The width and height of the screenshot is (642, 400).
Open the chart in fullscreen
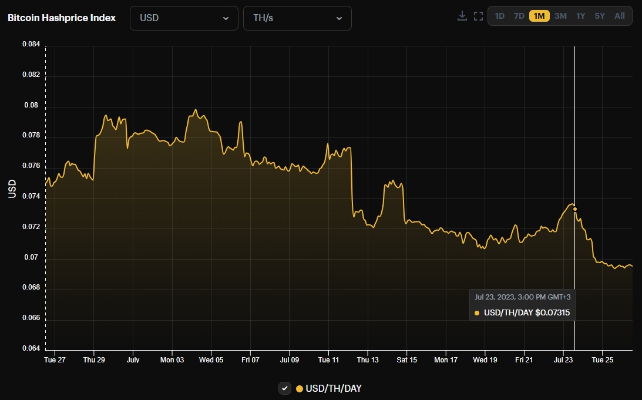point(478,16)
